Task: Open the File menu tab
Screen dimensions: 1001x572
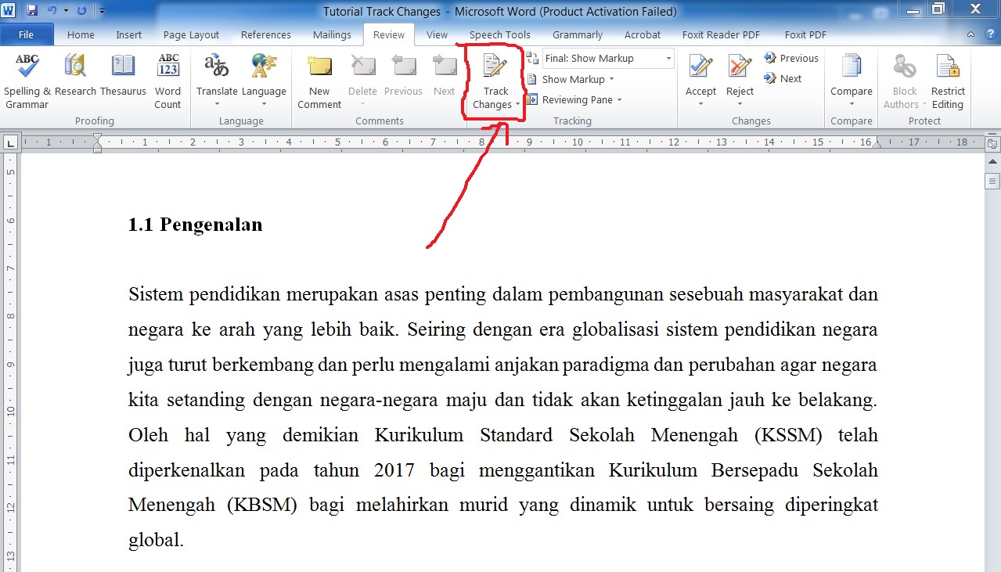Action: [x=26, y=34]
